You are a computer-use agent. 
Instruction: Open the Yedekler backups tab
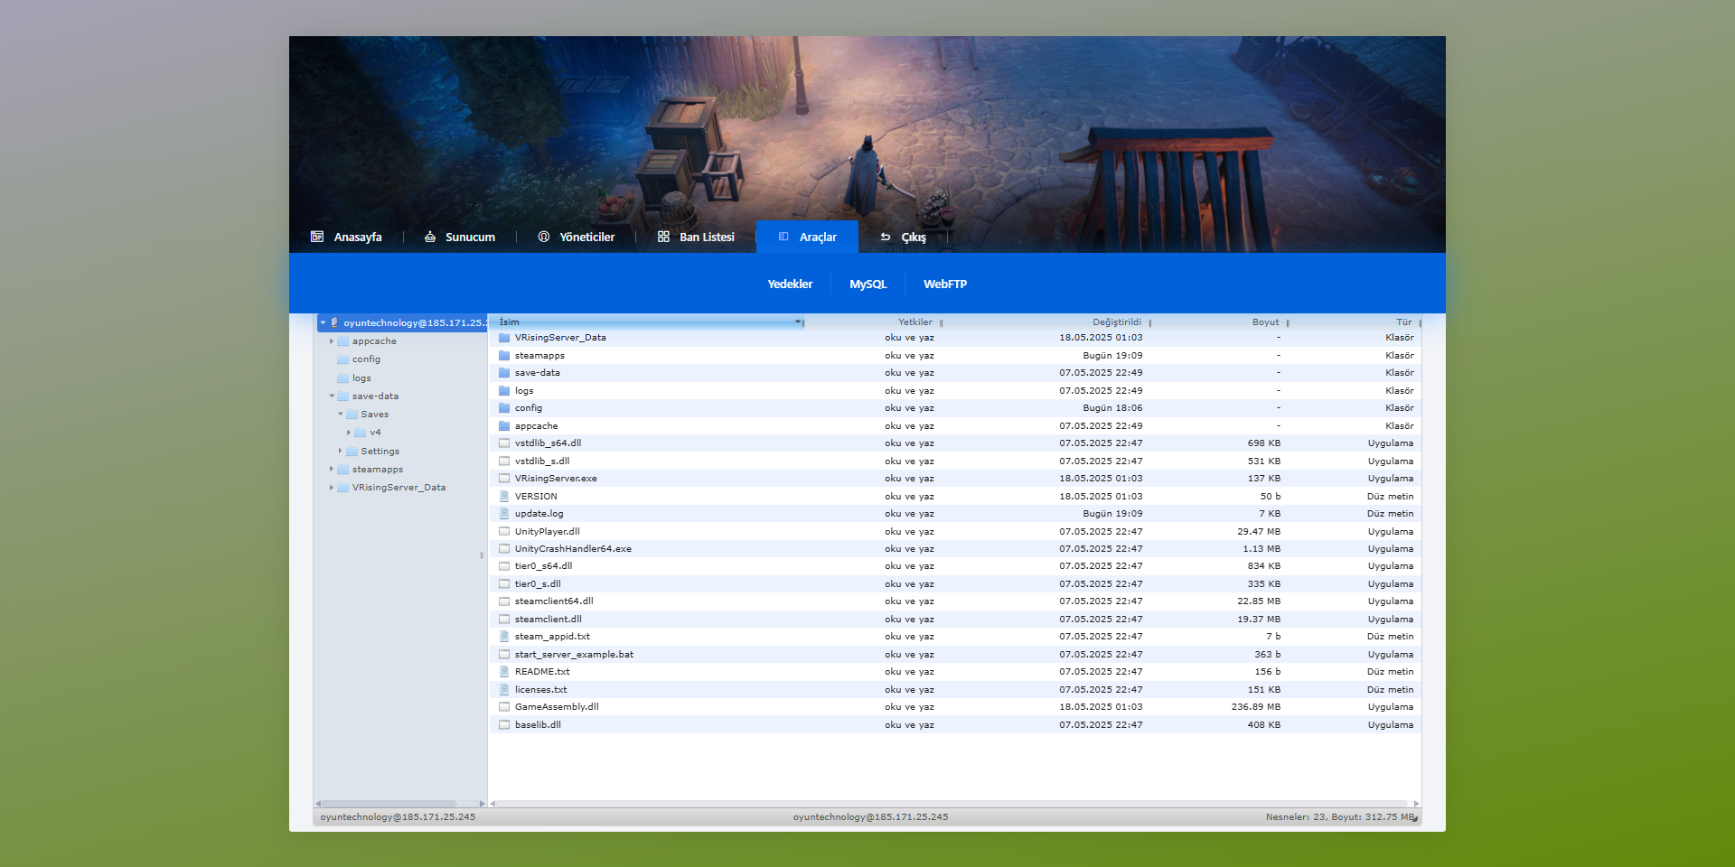(x=790, y=284)
